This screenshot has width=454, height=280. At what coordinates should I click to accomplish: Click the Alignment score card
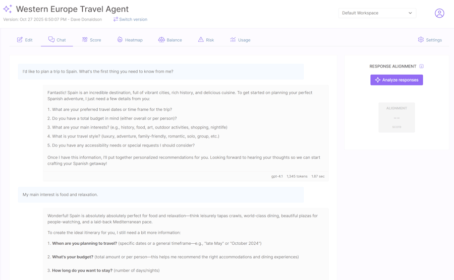tap(396, 117)
